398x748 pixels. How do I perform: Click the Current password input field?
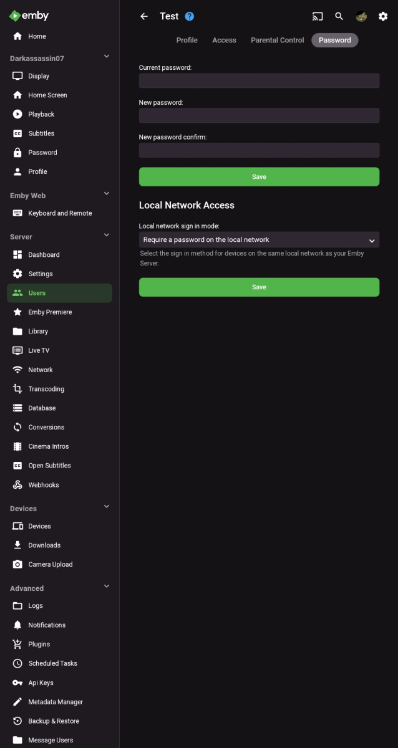[259, 80]
